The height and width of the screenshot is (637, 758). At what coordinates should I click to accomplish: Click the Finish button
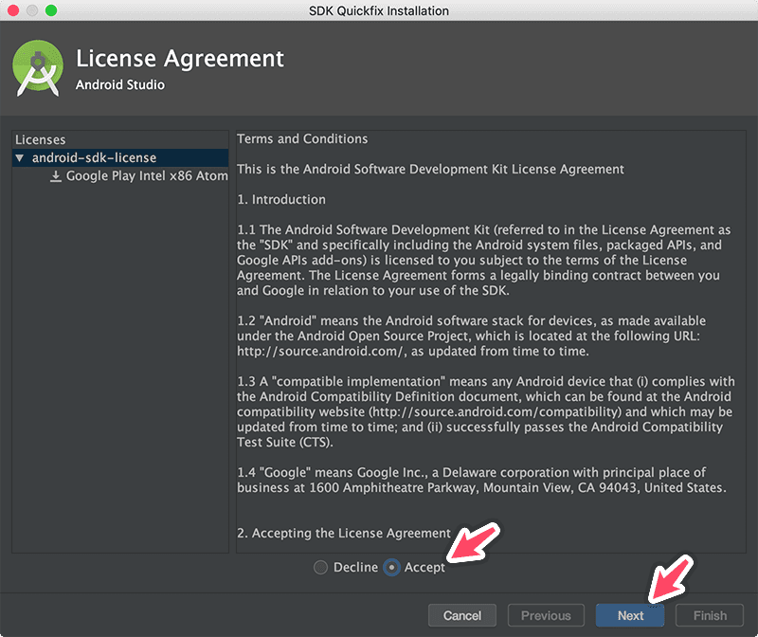click(x=710, y=615)
